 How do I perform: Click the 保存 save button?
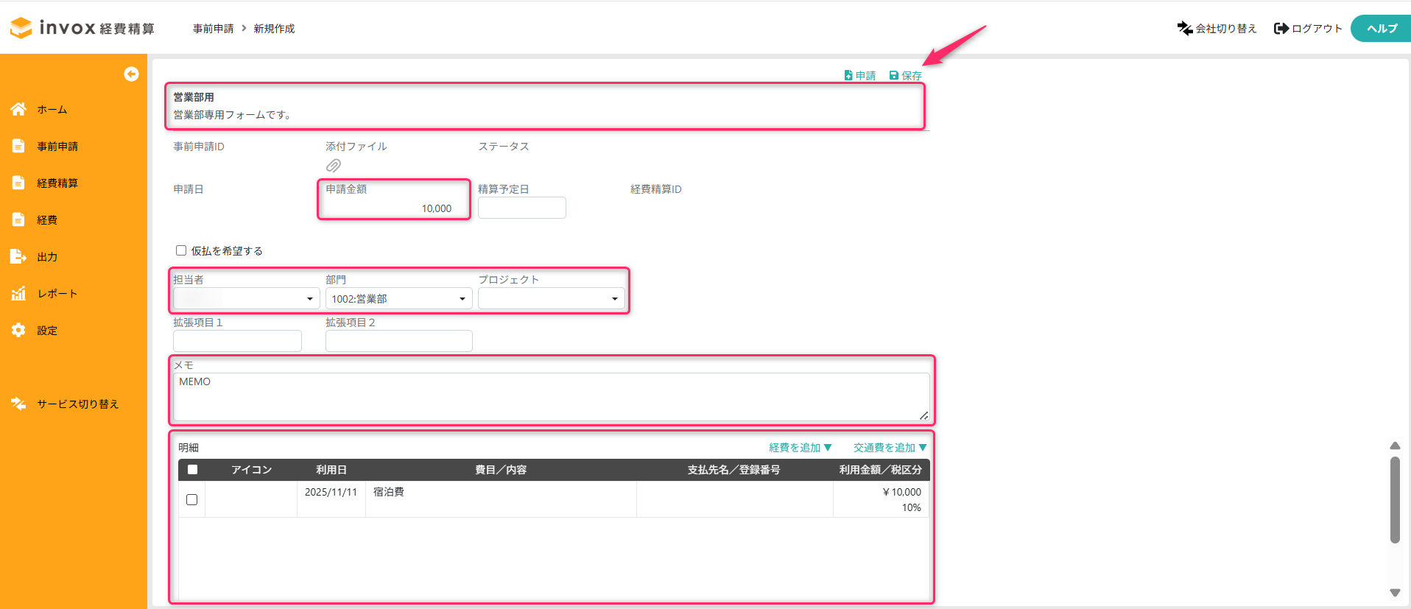tap(905, 75)
